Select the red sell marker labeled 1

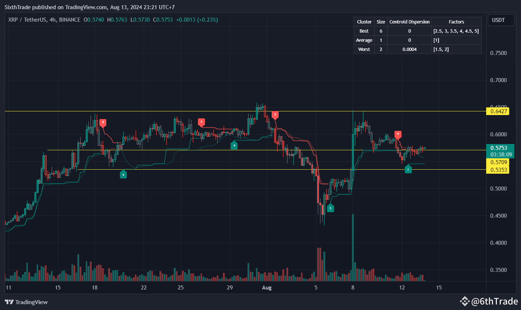(x=201, y=122)
